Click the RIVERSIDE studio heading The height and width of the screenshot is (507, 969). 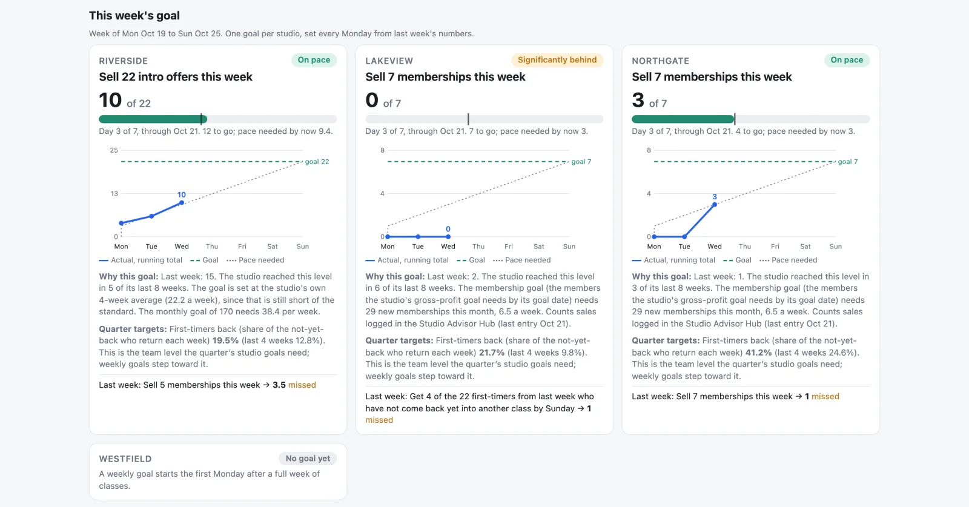coord(124,61)
